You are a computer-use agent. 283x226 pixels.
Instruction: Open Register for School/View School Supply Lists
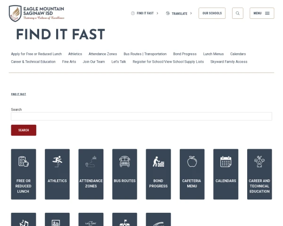point(168,62)
